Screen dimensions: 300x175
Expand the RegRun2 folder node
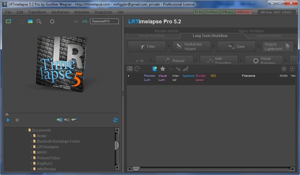coord(31,163)
